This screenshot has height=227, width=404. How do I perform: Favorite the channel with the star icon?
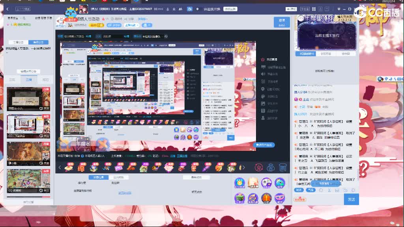174,9
